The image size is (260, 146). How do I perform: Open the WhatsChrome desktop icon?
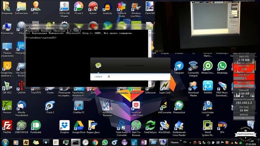pos(208,68)
